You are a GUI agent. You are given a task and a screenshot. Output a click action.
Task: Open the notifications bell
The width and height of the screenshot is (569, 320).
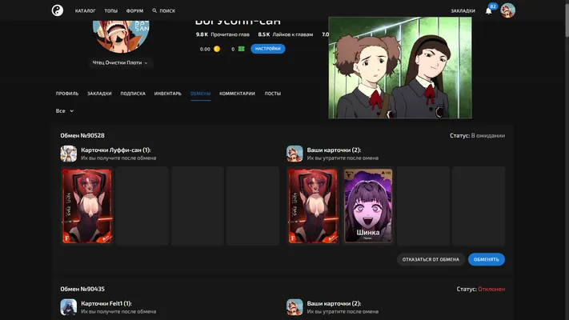pyautogui.click(x=488, y=11)
